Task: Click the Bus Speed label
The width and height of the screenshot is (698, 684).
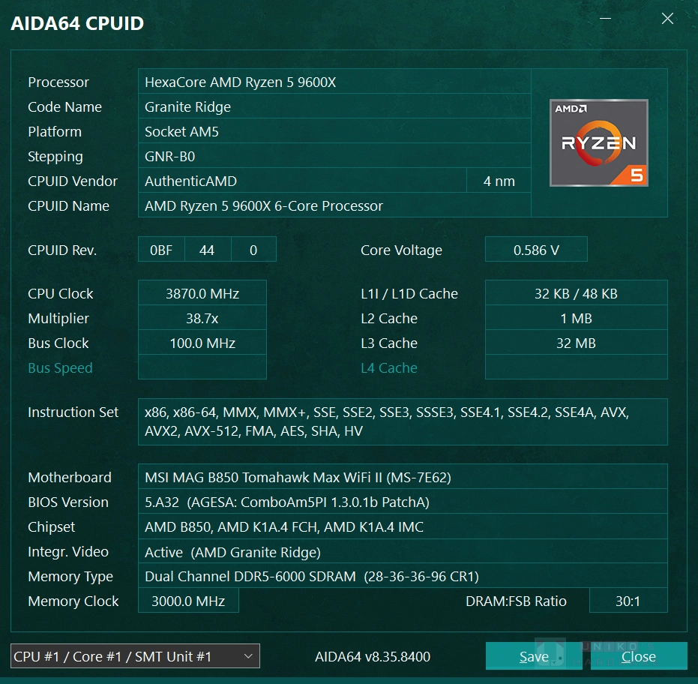Action: [60, 367]
